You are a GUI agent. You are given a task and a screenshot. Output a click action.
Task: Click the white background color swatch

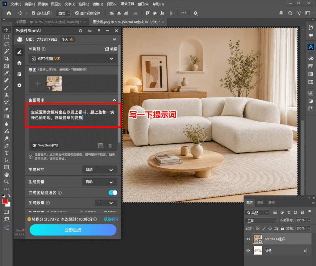coord(8,205)
